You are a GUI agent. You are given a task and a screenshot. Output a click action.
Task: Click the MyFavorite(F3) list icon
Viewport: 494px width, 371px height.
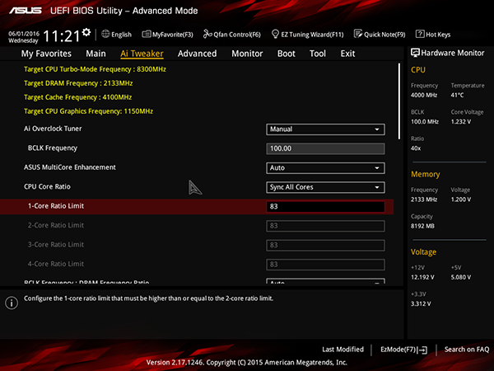click(147, 34)
